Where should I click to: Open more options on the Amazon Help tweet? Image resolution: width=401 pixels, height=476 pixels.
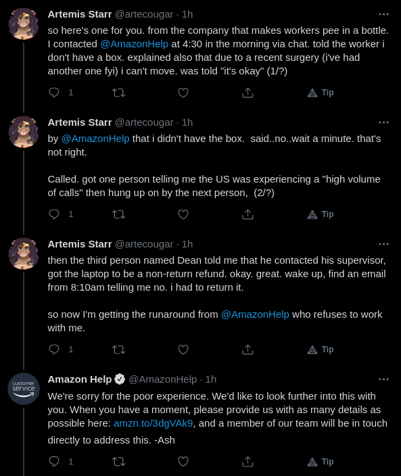point(383,379)
